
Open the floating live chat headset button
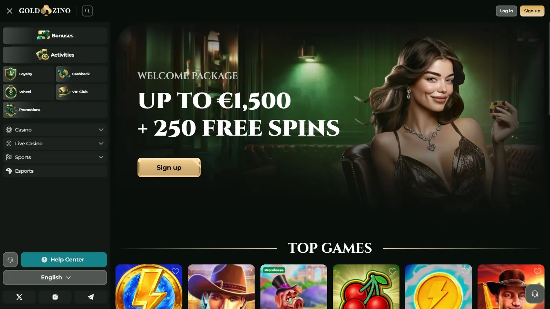click(535, 294)
